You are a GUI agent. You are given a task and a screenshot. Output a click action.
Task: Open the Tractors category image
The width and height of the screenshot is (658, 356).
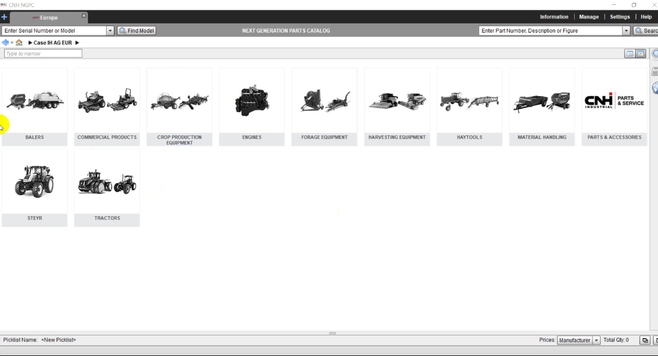pos(107,181)
